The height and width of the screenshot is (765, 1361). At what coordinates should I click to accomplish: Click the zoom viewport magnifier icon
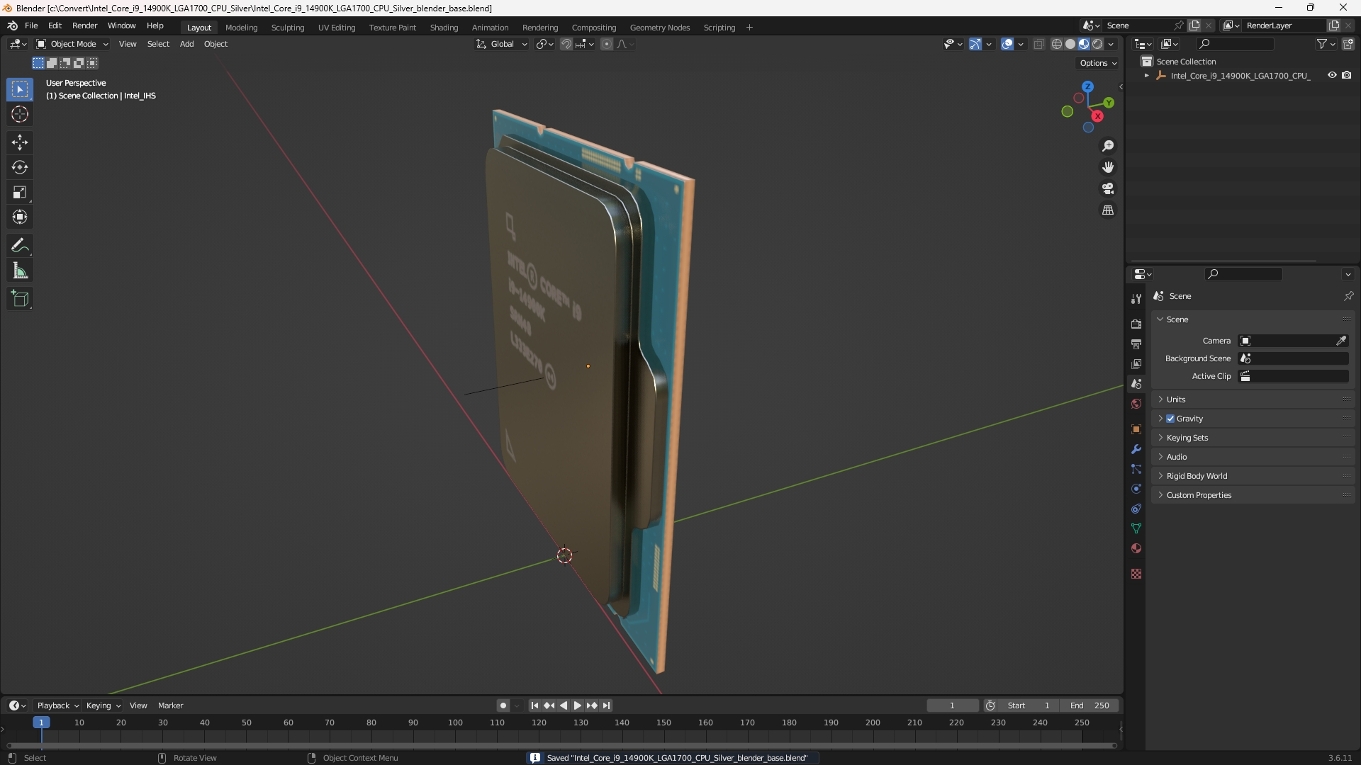(1108, 146)
